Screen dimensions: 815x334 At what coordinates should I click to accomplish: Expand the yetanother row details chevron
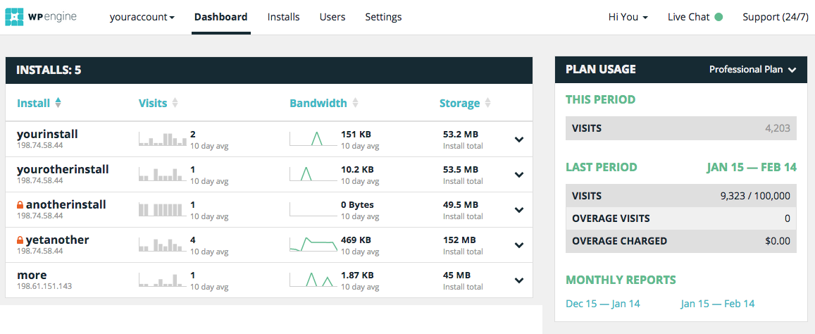point(519,245)
